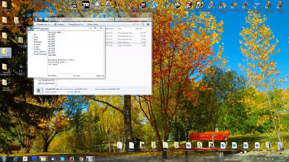Click the Explorer address bar refresh button
289x162 pixels.
(112, 19)
